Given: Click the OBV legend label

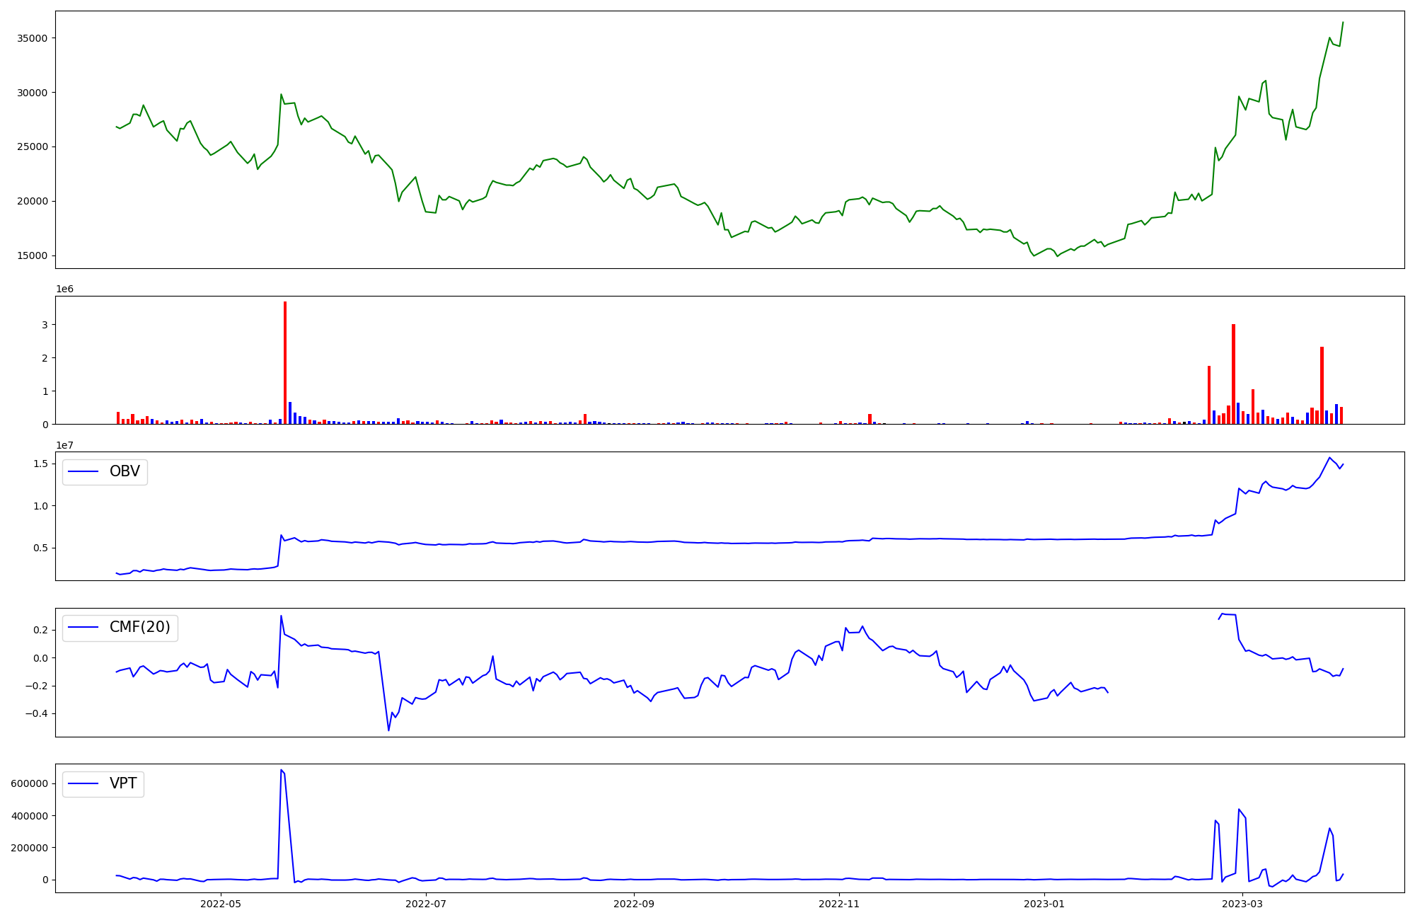Looking at the screenshot, I should click(125, 471).
